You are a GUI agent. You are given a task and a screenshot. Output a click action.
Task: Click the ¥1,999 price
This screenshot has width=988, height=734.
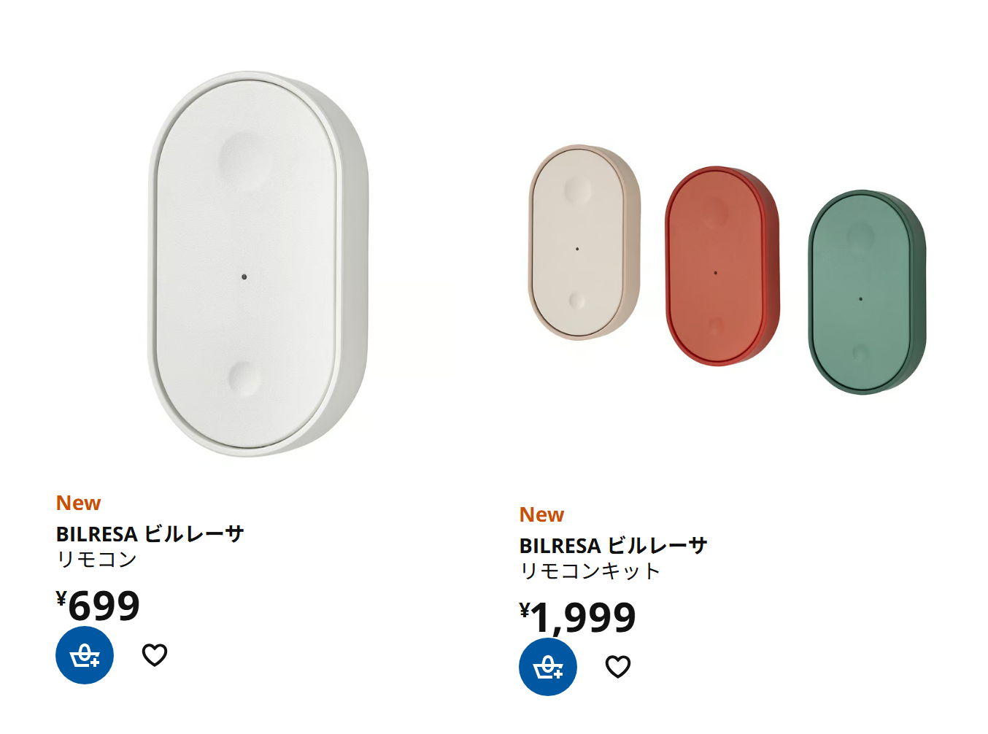click(x=582, y=617)
